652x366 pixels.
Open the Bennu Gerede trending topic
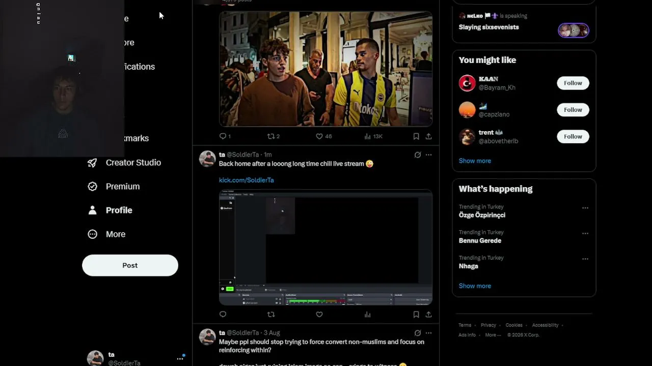coord(480,240)
